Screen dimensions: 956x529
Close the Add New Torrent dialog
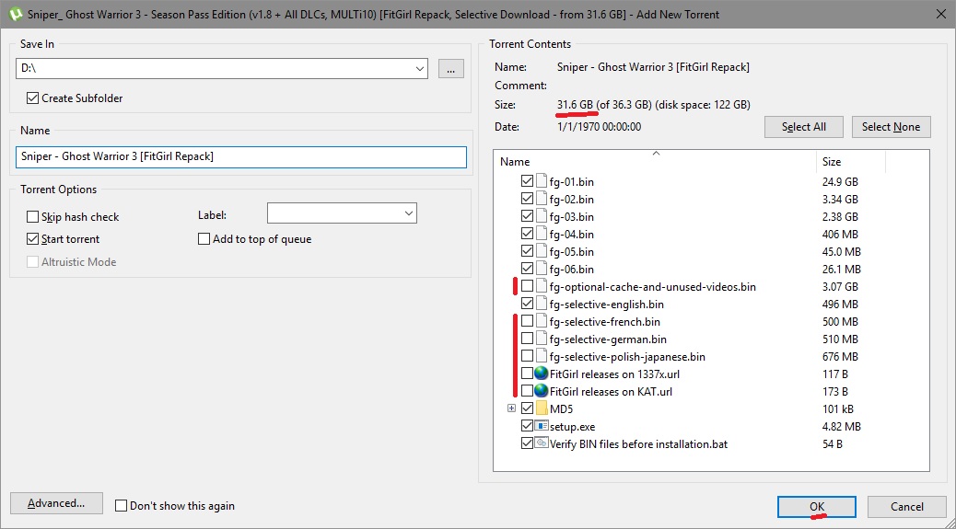coord(940,14)
